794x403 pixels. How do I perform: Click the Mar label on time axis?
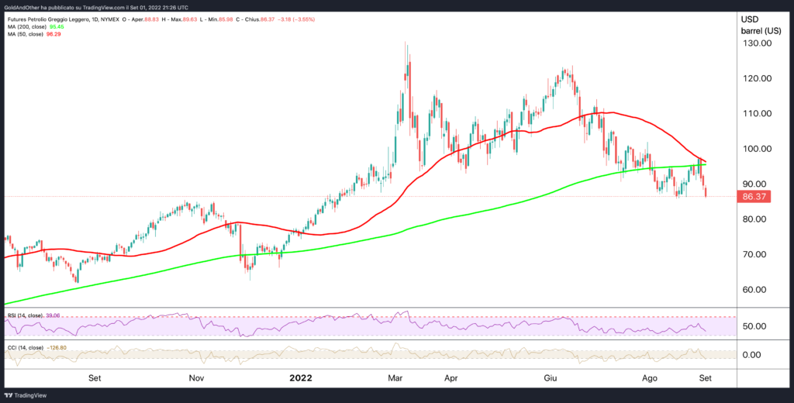[x=395, y=377]
